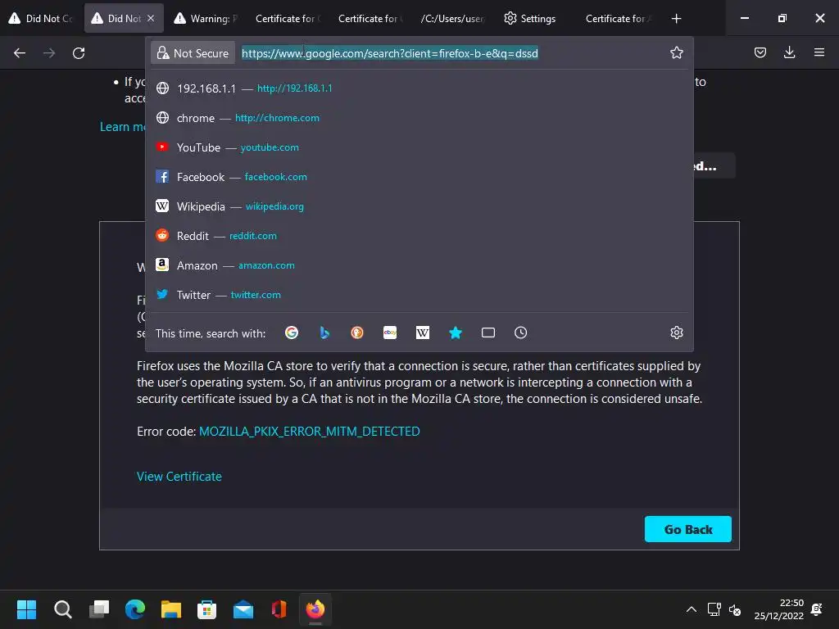Switch to the Warning tab

(x=206, y=19)
